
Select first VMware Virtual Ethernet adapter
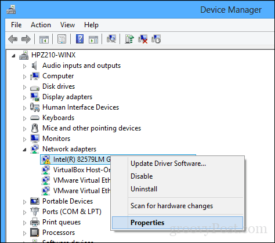[x=82, y=180]
